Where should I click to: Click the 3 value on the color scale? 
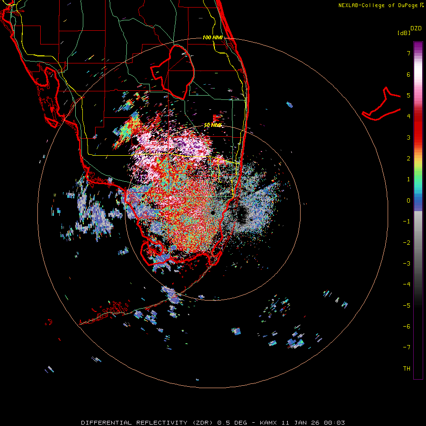click(408, 137)
